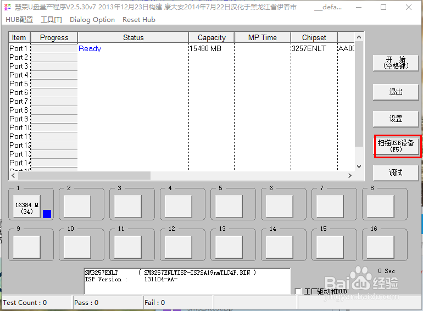Click the list's scroll down arrow

(x=359, y=166)
